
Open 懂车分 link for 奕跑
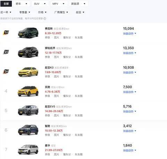[67, 96]
